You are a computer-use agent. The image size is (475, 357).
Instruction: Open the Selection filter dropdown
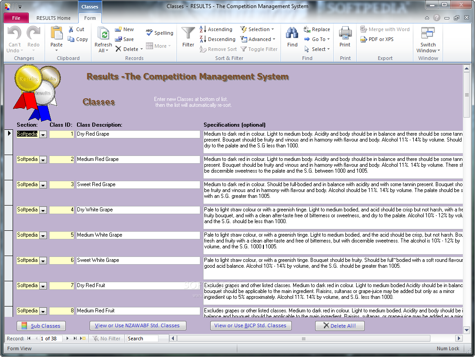[x=257, y=29]
